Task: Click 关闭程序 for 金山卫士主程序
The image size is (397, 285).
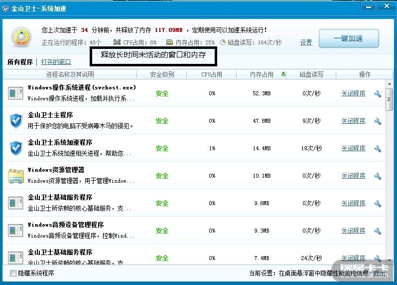Action: (354, 121)
